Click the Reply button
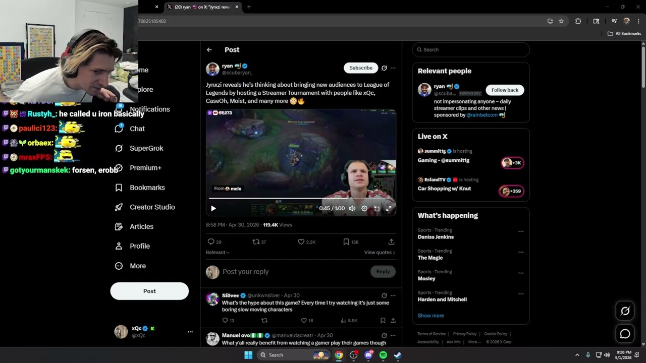Image resolution: width=646 pixels, height=363 pixels. coord(383,272)
